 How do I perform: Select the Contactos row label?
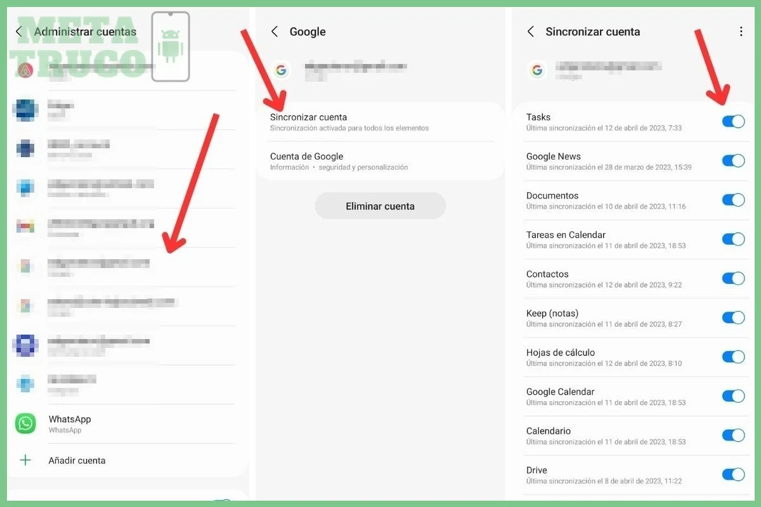click(547, 274)
